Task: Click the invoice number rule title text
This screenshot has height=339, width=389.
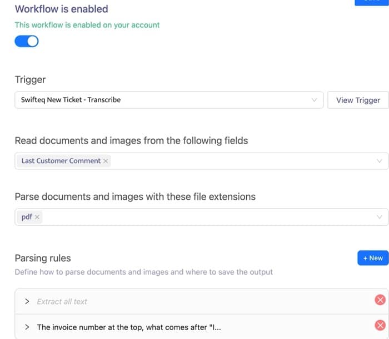Action: pyautogui.click(x=129, y=327)
